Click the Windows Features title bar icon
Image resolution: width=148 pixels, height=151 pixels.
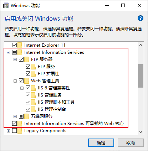6,5
